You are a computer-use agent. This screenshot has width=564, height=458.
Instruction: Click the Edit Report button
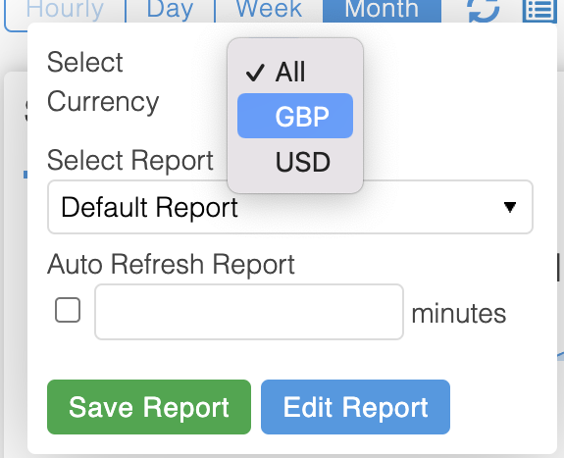355,407
